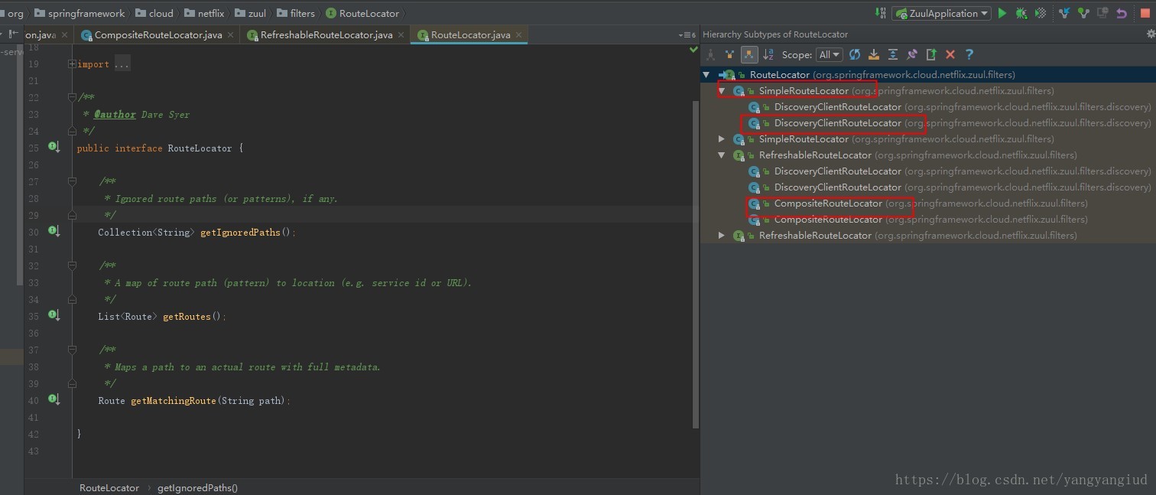
Task: Start debugging with the bug icon
Action: pos(1021,13)
